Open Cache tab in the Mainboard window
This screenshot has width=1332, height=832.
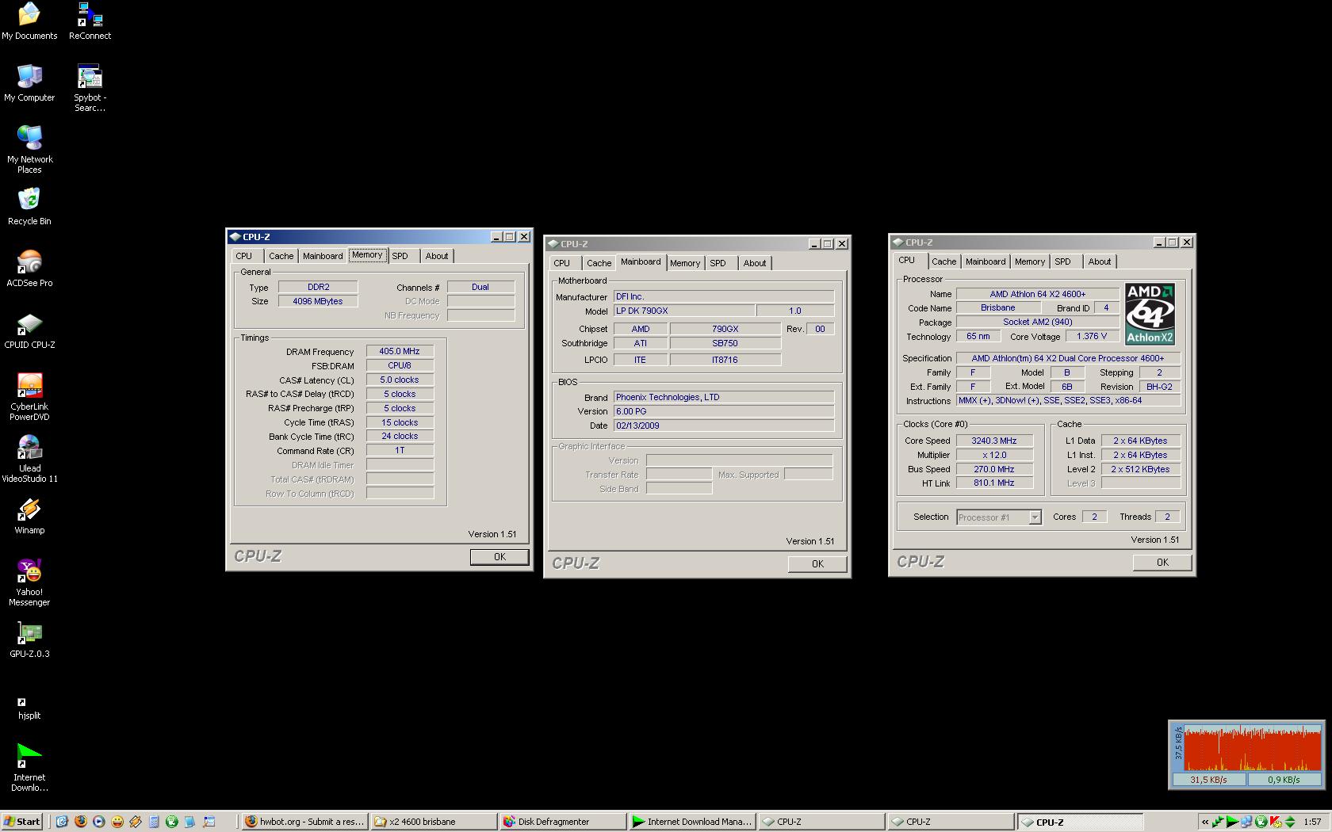click(599, 263)
